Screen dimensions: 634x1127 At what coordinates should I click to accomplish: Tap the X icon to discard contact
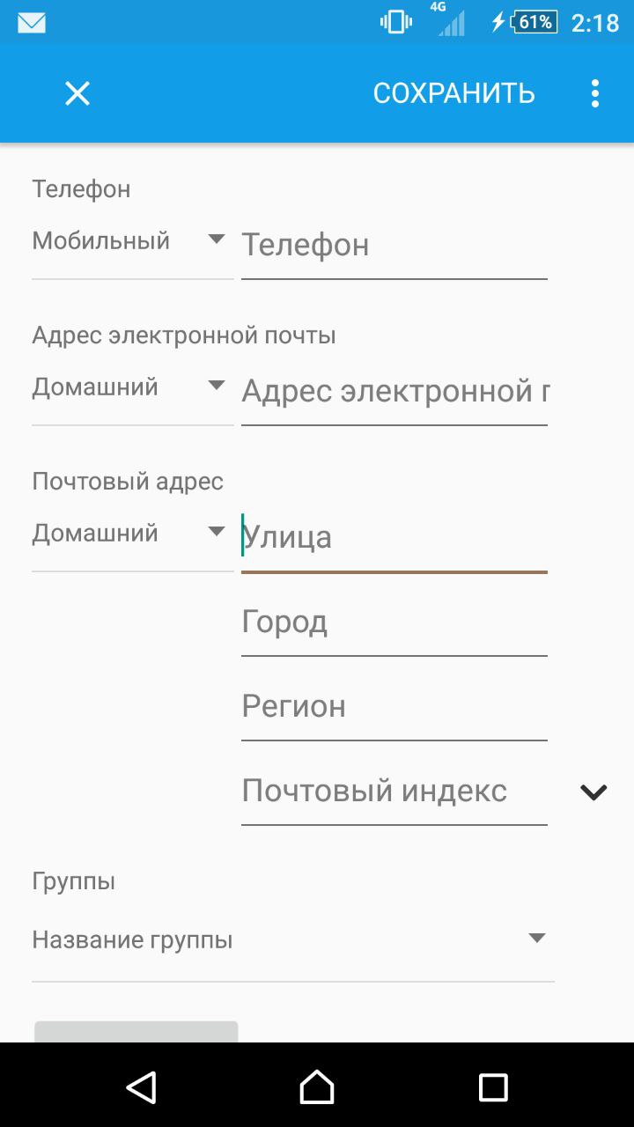point(77,93)
